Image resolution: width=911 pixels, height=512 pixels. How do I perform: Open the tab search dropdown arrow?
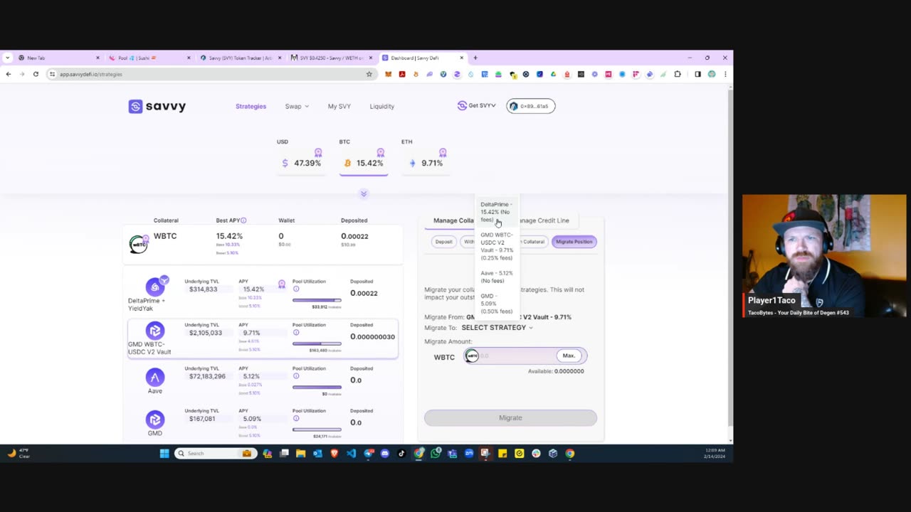pyautogui.click(x=7, y=58)
